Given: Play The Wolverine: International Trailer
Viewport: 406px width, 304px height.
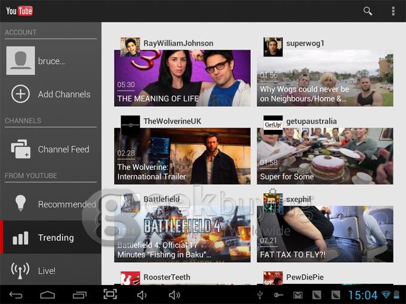Looking at the screenshot, I should tap(182, 156).
